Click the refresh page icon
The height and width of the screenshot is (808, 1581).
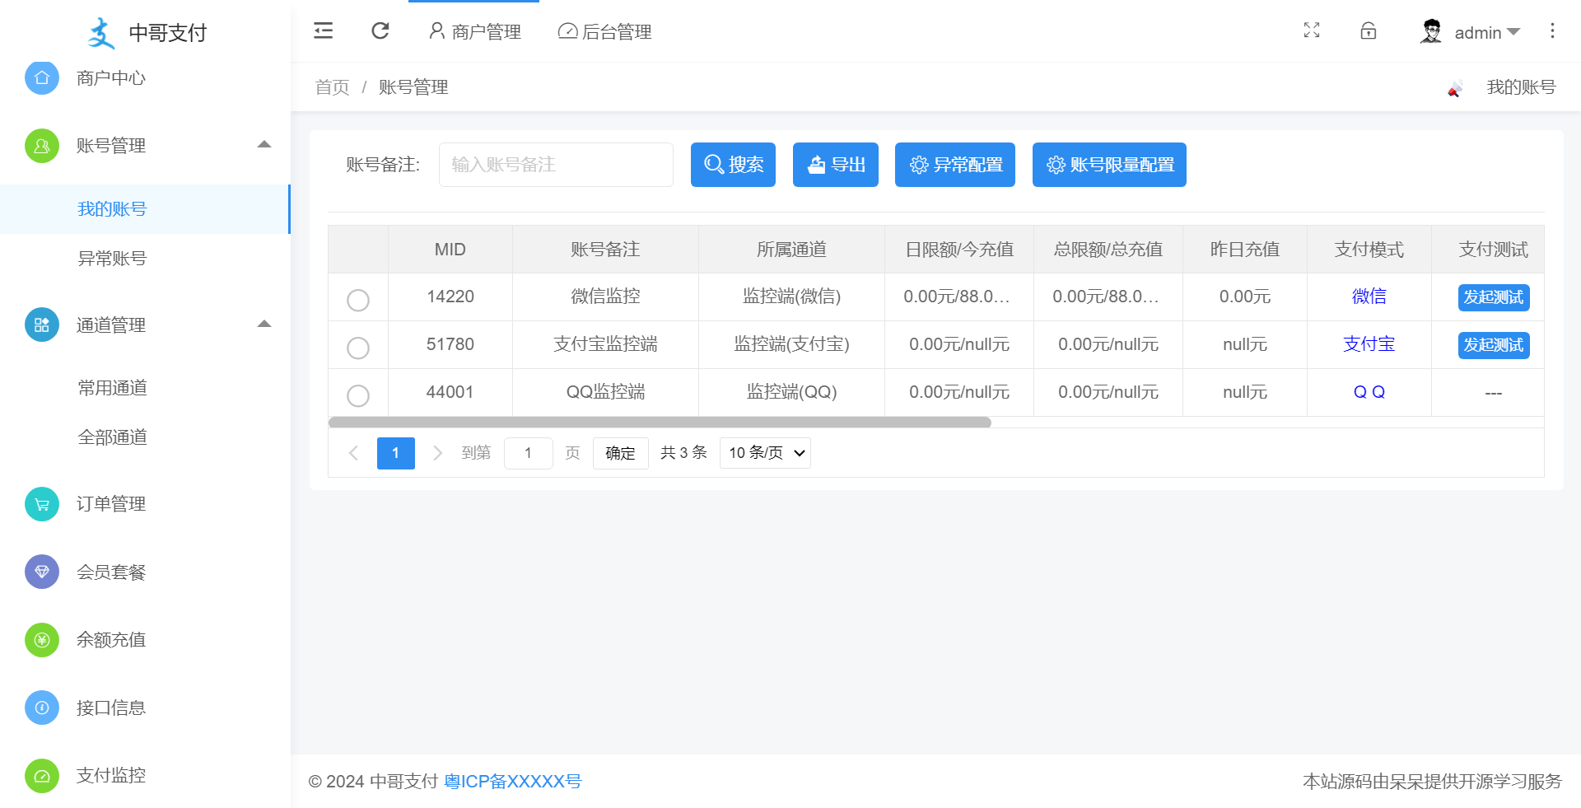[380, 31]
